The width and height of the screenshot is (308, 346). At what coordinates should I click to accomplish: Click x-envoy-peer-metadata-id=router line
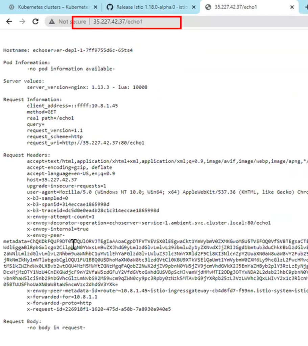click(x=167, y=291)
